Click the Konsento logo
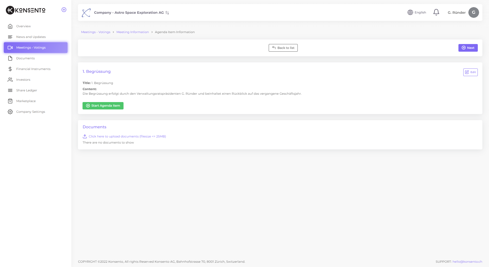489x267 pixels. point(25,10)
